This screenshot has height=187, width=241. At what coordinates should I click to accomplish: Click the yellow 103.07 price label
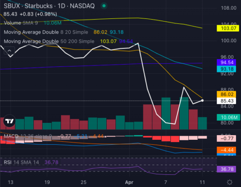tap(228, 28)
